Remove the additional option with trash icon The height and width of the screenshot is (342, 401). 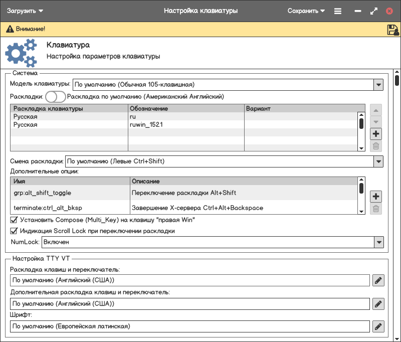(376, 209)
